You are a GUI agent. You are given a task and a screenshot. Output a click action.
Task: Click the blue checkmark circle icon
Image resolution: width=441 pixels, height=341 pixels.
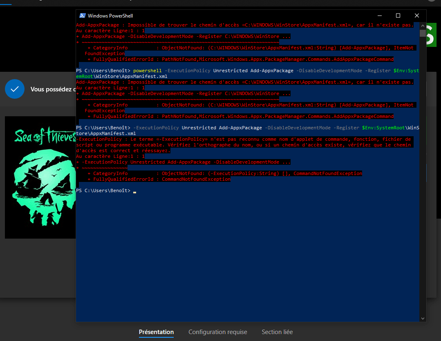(x=15, y=89)
